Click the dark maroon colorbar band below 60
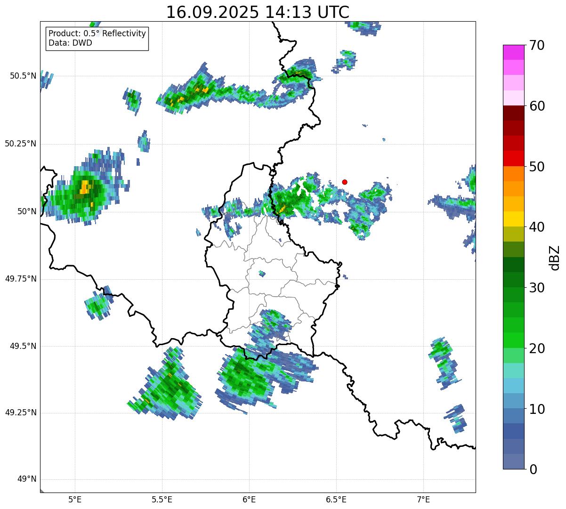The image size is (566, 509). (513, 113)
